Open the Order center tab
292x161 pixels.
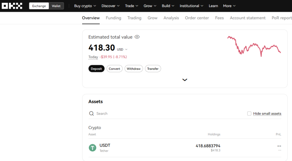tap(197, 18)
